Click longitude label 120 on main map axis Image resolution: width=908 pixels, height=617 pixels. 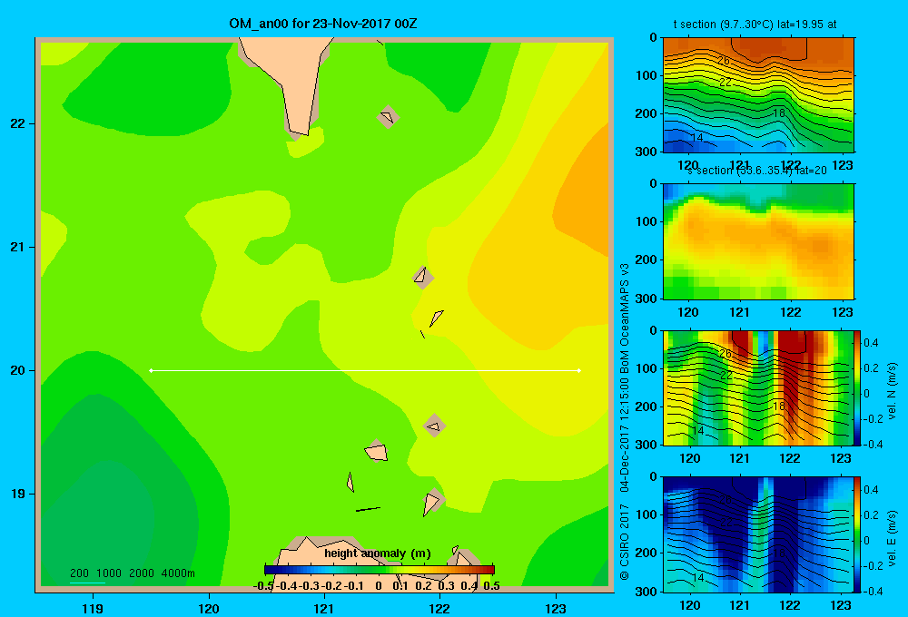(x=209, y=608)
